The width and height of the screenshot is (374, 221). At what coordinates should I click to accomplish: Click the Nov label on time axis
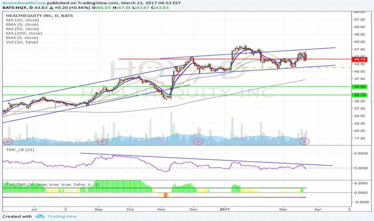(161, 209)
